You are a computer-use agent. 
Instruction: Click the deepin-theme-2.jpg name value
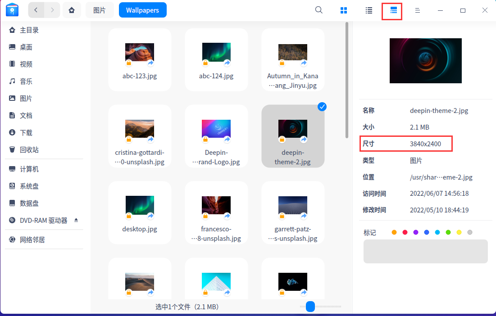[x=439, y=111]
